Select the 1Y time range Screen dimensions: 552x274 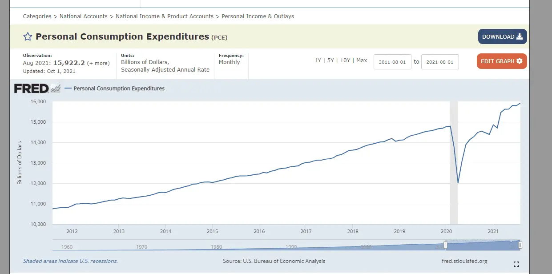coord(318,60)
